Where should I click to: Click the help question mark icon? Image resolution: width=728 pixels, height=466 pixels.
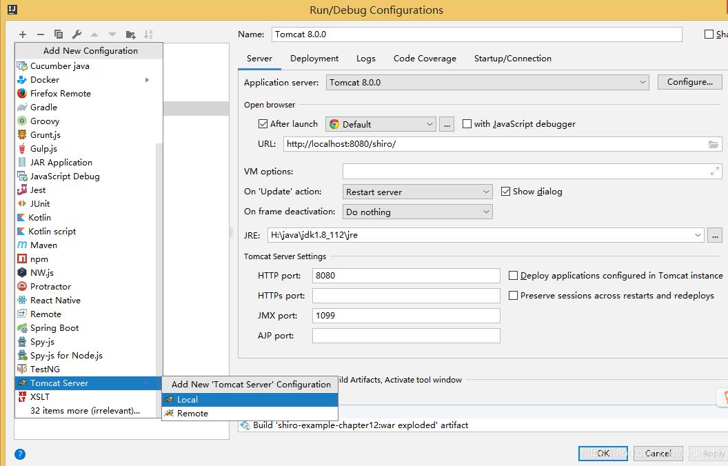(20, 454)
